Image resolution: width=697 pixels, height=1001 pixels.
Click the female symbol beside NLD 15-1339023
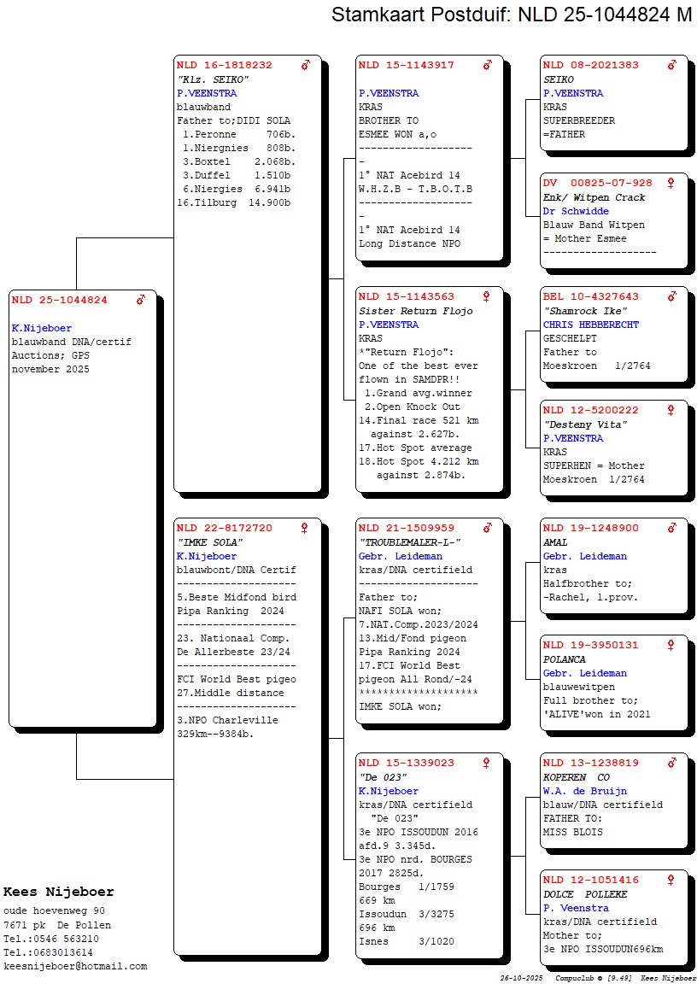click(x=487, y=763)
